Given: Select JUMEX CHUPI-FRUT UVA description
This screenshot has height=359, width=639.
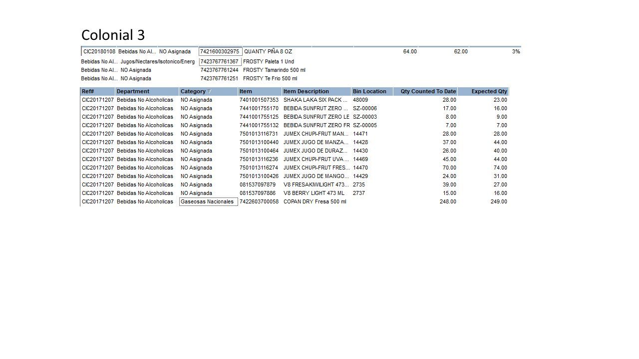Looking at the screenshot, I should [x=316, y=159].
